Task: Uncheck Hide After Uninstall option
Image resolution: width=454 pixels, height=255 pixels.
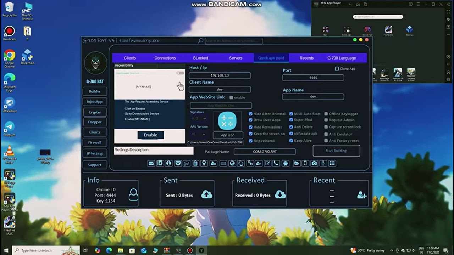Action: click(x=251, y=114)
